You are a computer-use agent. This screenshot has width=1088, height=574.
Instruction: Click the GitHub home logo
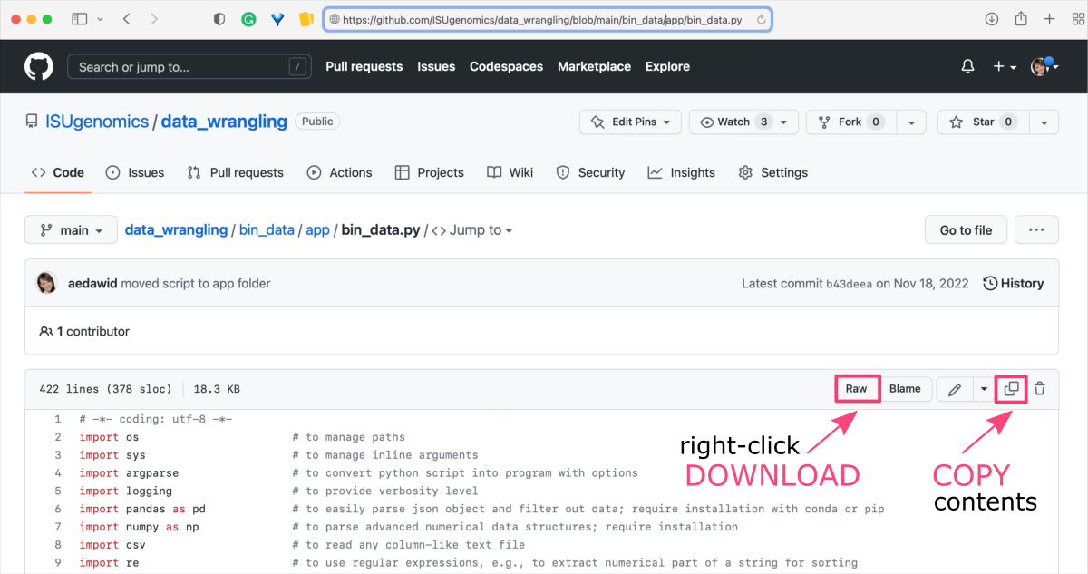(37, 65)
